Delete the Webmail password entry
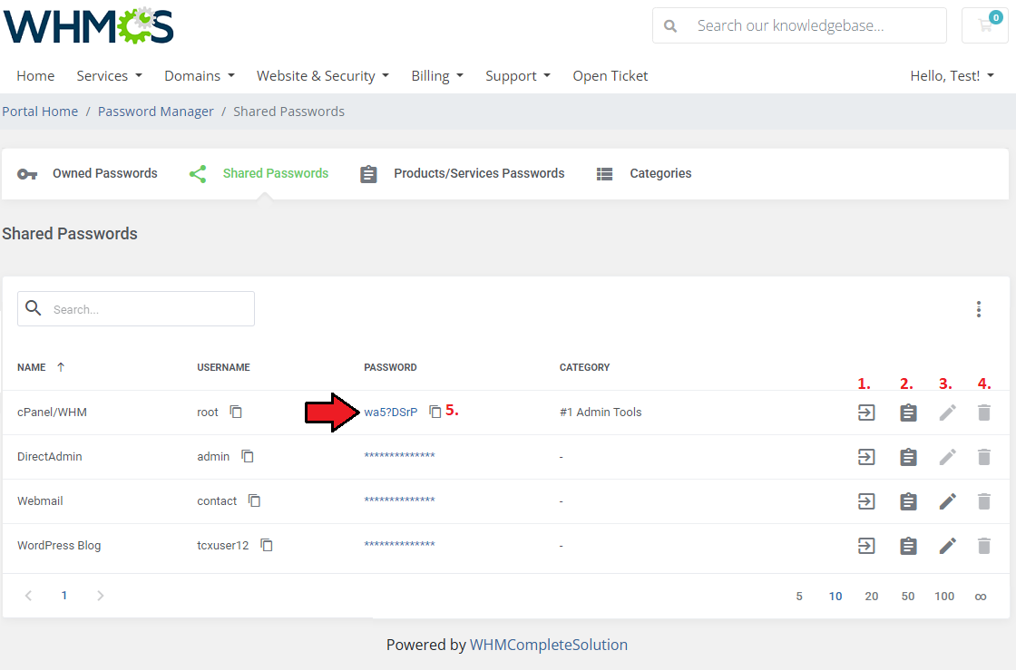The image size is (1016, 670). 984,501
